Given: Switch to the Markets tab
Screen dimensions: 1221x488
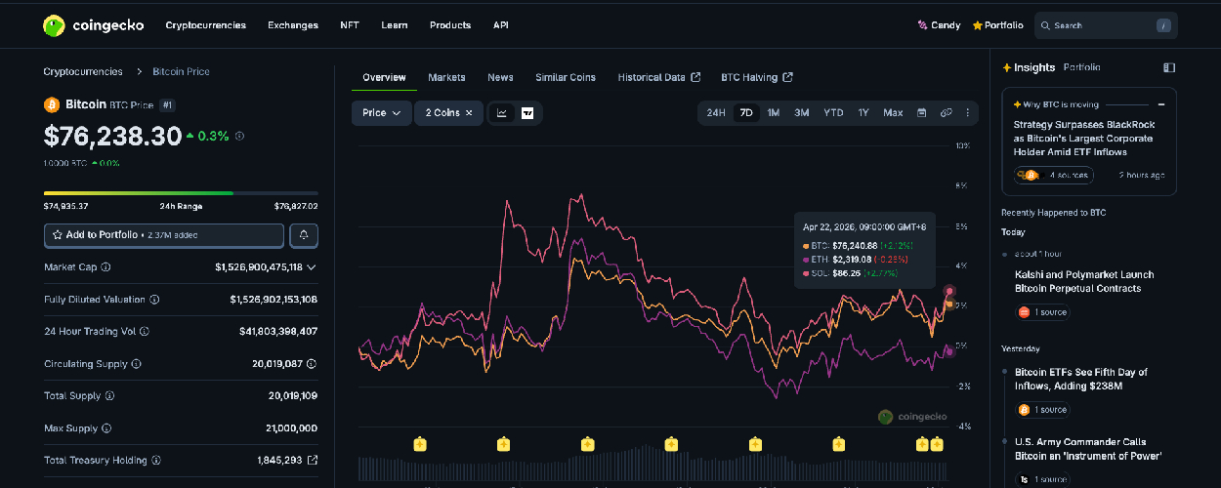Looking at the screenshot, I should pos(446,77).
